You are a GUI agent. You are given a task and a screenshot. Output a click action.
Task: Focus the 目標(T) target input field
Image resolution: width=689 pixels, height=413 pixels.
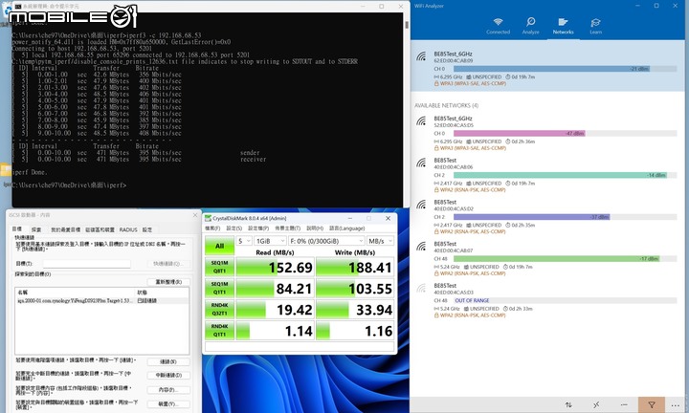coord(86,263)
